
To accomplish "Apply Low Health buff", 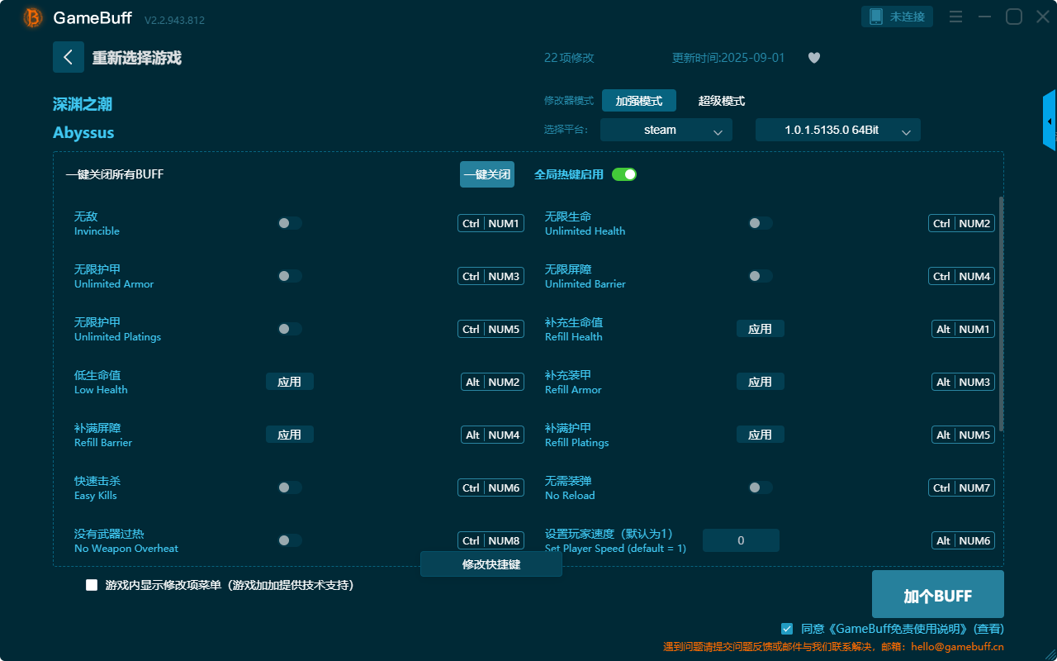I will pyautogui.click(x=290, y=382).
